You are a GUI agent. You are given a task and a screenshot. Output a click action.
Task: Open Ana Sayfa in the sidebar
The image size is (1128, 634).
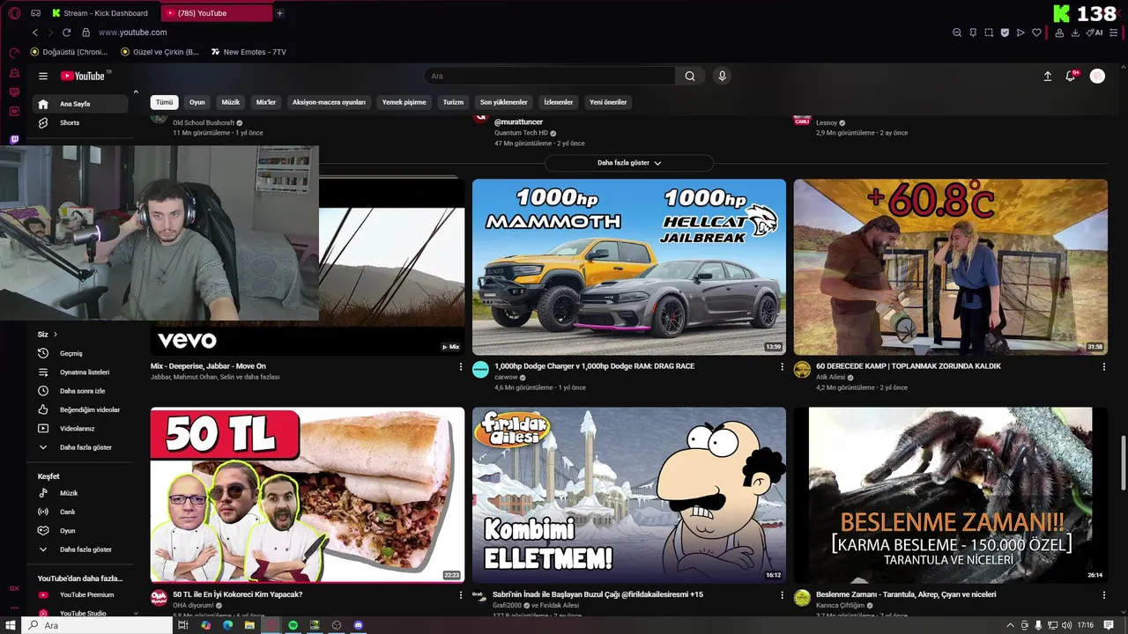(80, 104)
